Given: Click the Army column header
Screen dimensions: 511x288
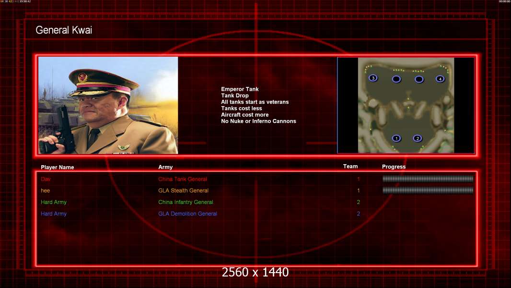Looking at the screenshot, I should tap(165, 167).
